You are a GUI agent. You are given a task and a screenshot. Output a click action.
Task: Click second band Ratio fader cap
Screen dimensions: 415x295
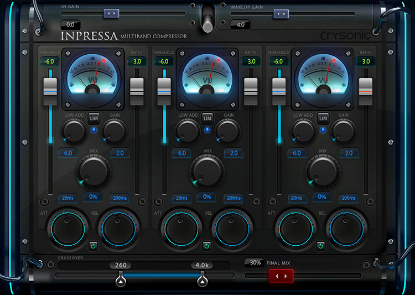251,92
